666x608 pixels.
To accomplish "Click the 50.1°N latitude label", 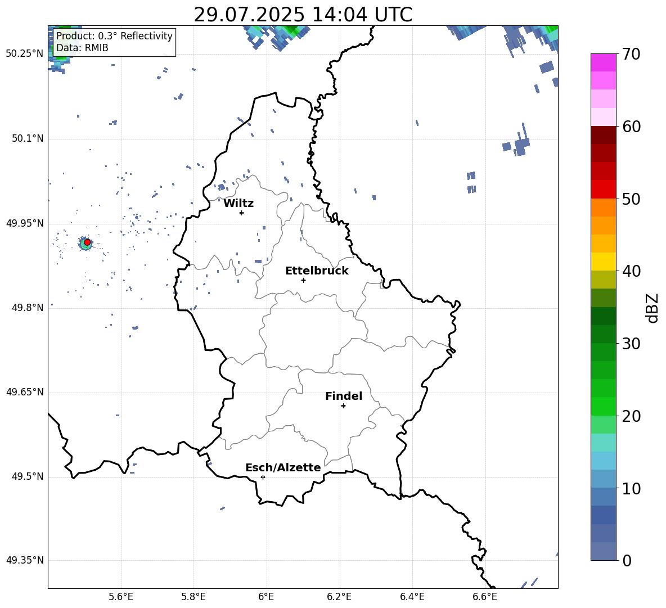I will point(27,138).
